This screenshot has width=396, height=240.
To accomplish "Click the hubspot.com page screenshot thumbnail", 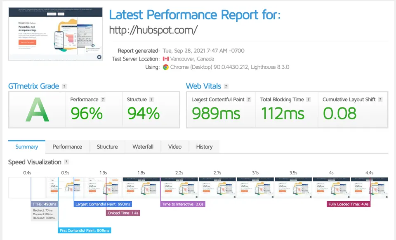I will tap(56, 34).
